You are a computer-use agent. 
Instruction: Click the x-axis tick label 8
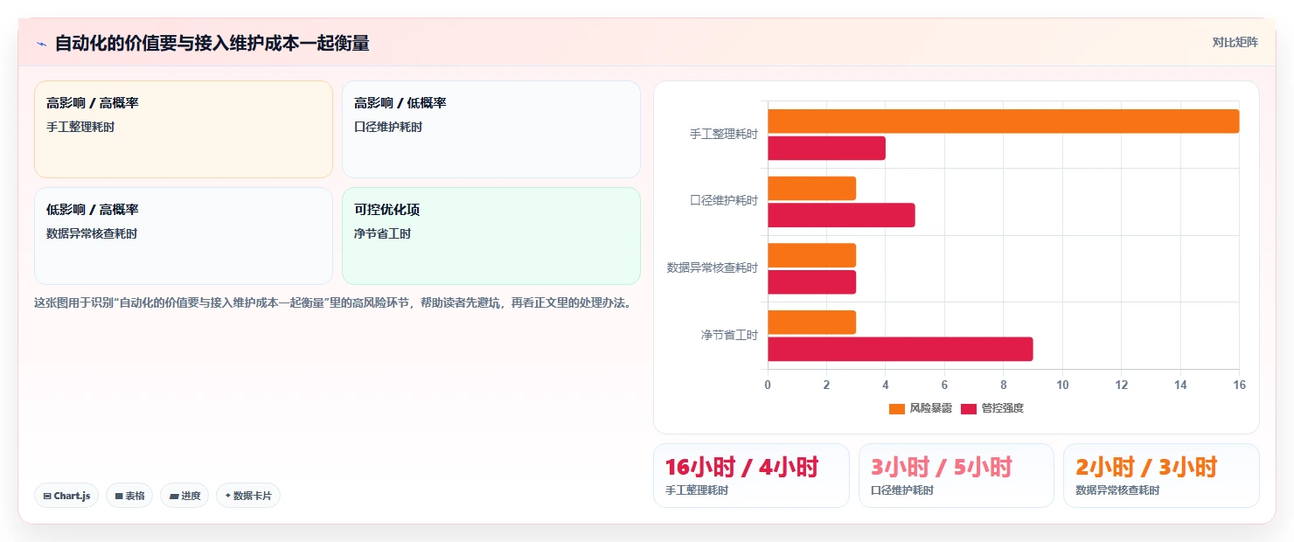click(x=1004, y=385)
